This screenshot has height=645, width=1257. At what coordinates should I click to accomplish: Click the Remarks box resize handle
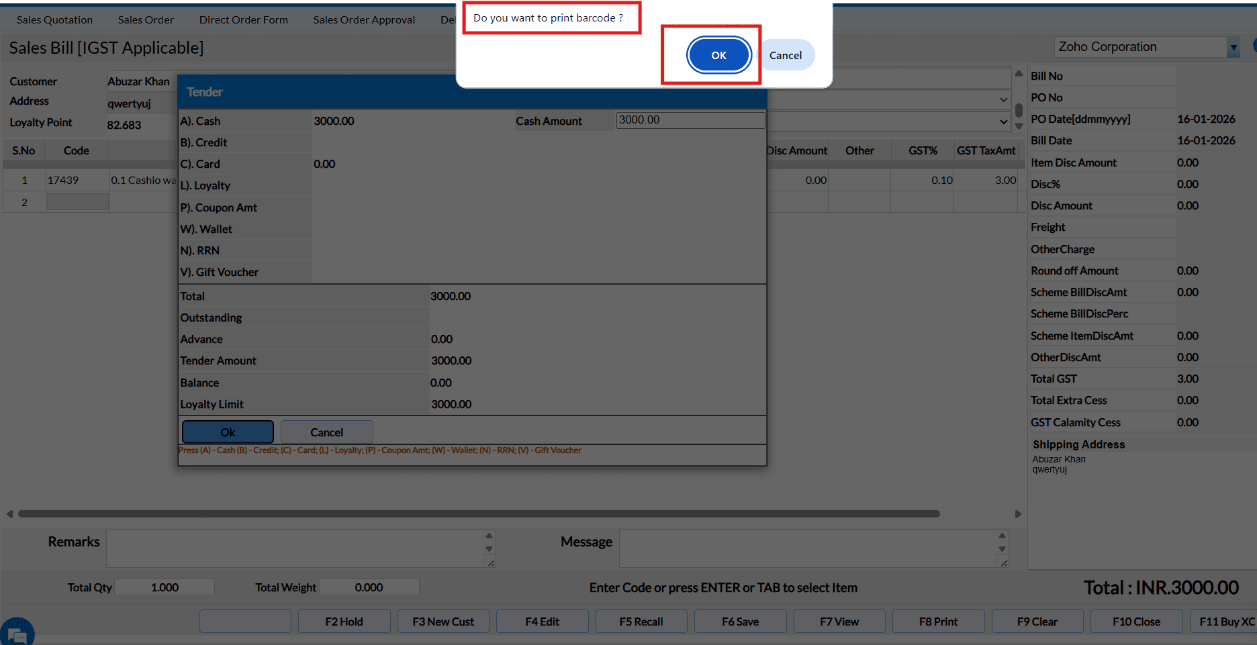pos(491,563)
